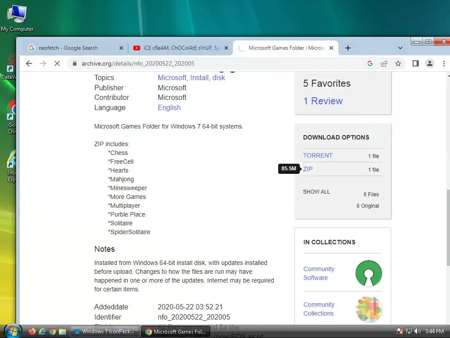Screen dimensions: 450x338
Task: Click the archive.org address bar
Action: [218, 63]
